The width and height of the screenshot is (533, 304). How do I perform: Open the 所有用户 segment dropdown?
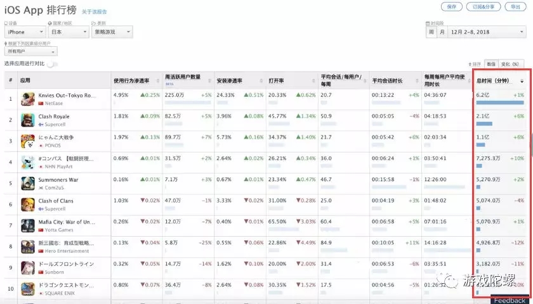click(31, 51)
